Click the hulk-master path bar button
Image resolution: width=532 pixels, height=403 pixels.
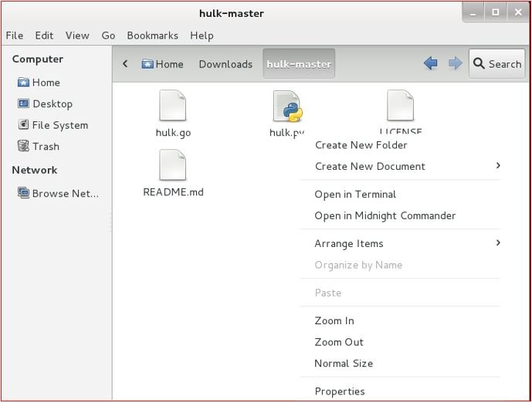(299, 64)
